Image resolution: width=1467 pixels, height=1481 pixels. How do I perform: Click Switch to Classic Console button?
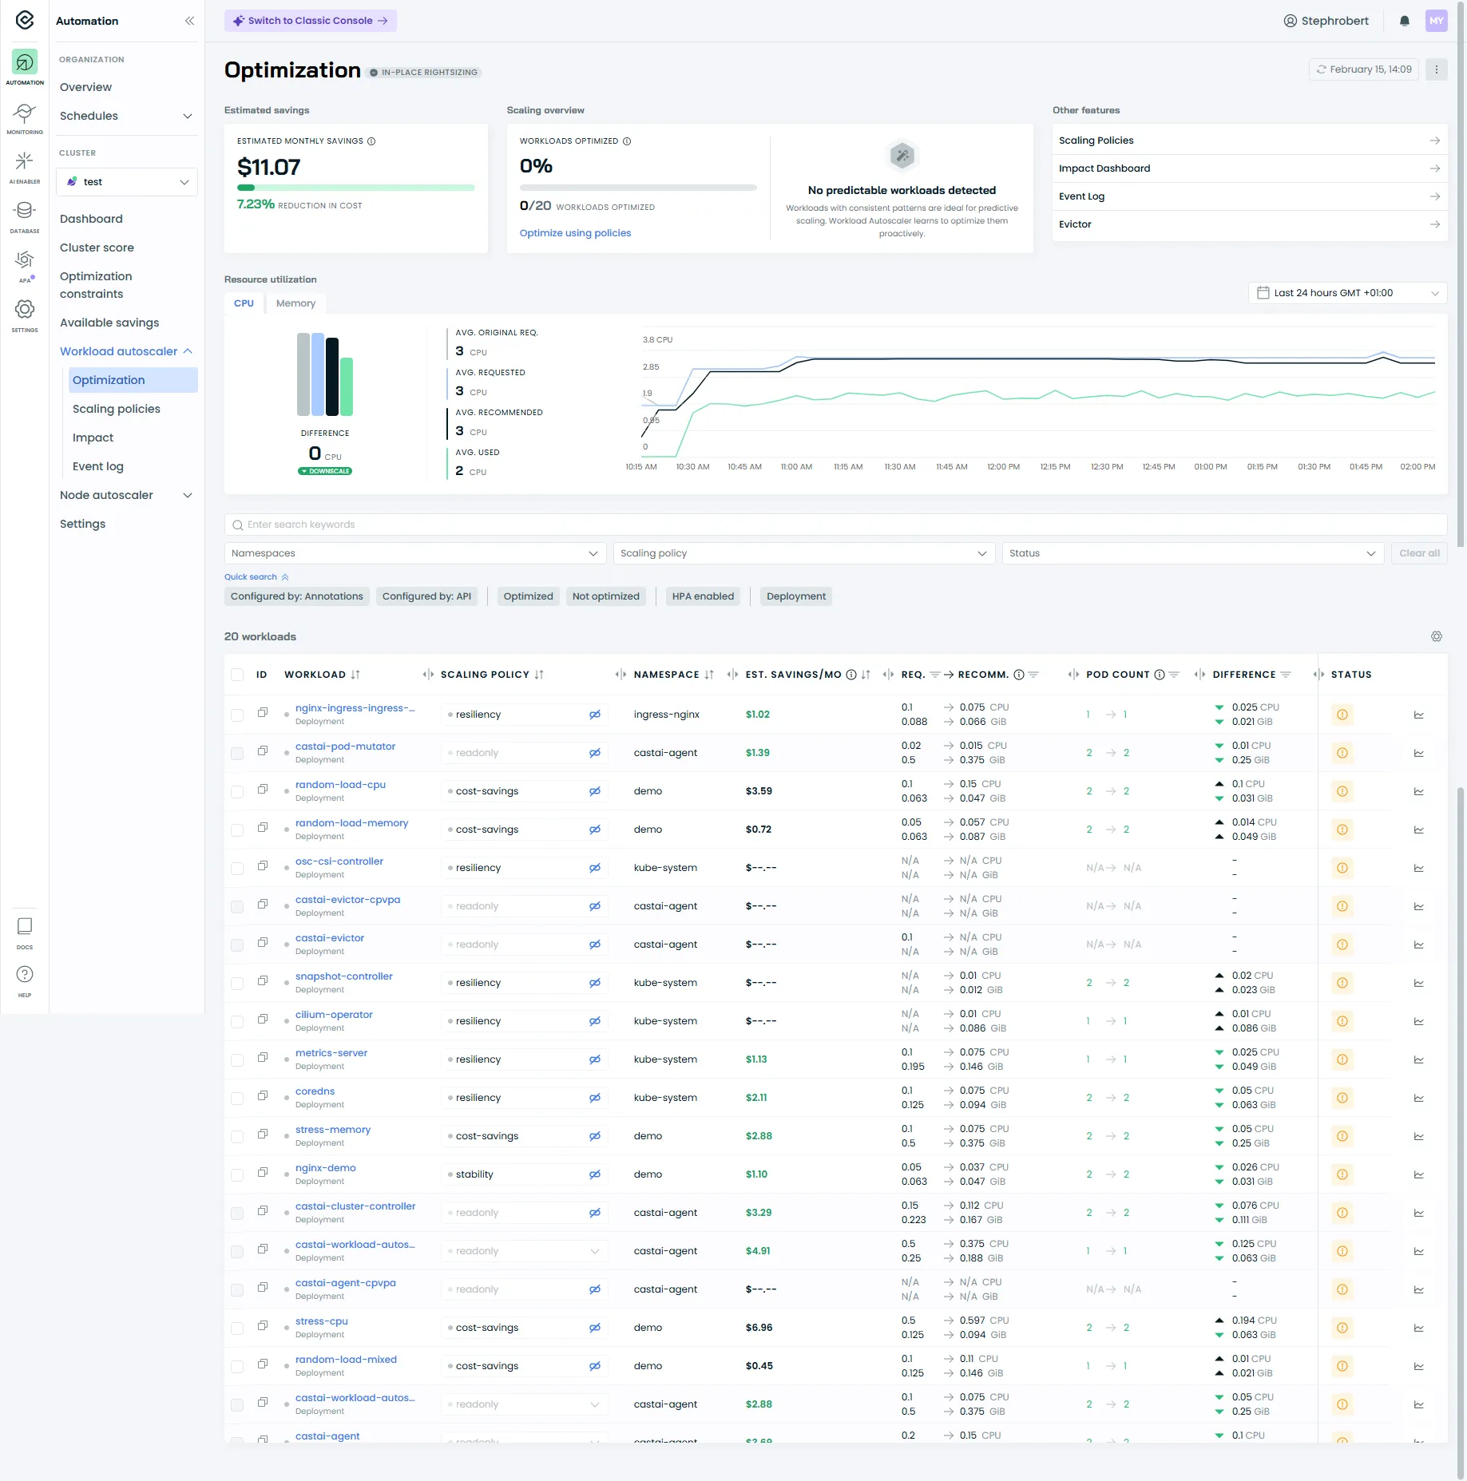coord(310,21)
